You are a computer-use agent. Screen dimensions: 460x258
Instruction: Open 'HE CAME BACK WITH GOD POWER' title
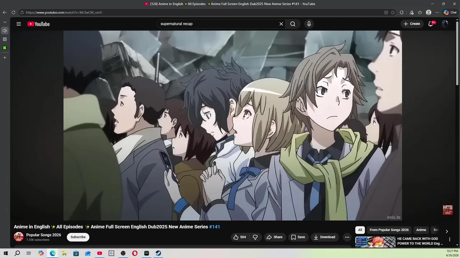420,241
